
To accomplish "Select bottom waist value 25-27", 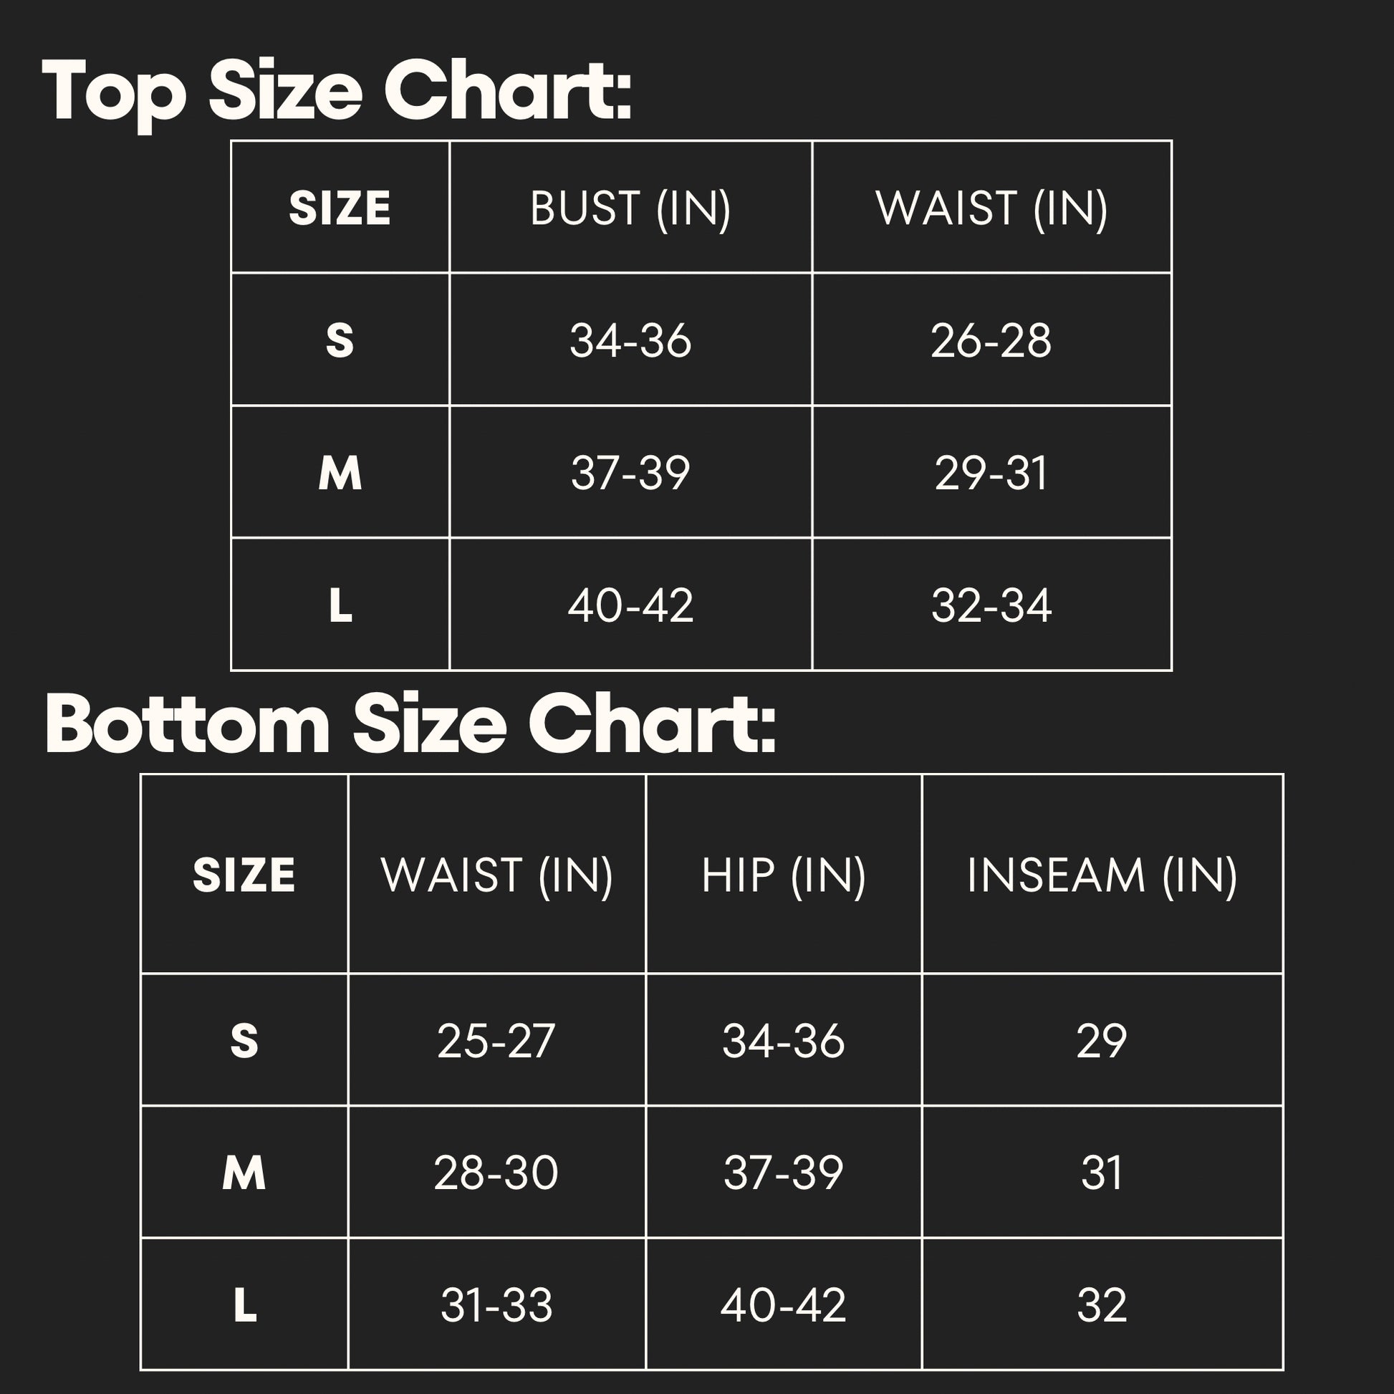I will (496, 1040).
